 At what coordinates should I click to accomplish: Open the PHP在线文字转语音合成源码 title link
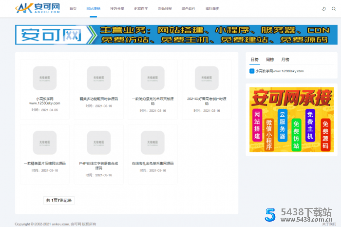[99, 165]
